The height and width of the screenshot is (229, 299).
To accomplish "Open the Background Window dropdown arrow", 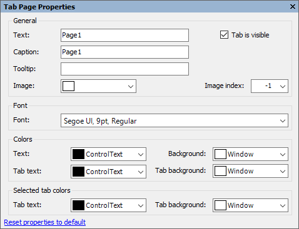I will (283, 154).
